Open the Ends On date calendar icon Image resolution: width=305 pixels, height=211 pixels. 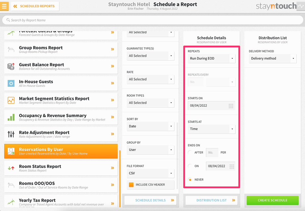(x=232, y=167)
